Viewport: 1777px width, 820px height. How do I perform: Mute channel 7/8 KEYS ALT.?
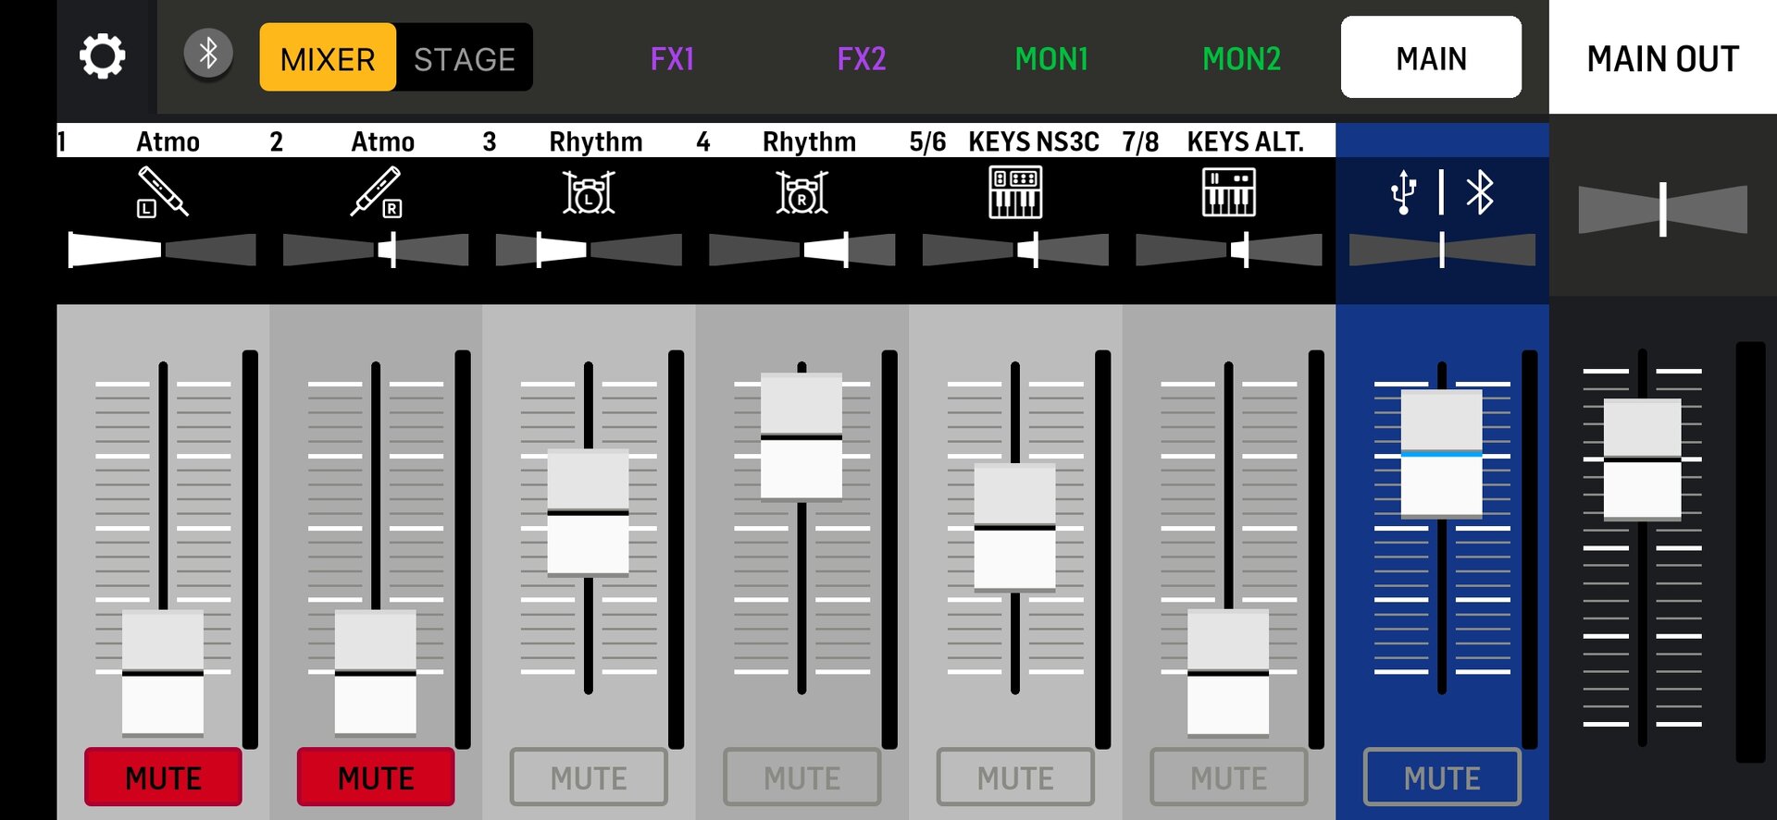[1228, 777]
